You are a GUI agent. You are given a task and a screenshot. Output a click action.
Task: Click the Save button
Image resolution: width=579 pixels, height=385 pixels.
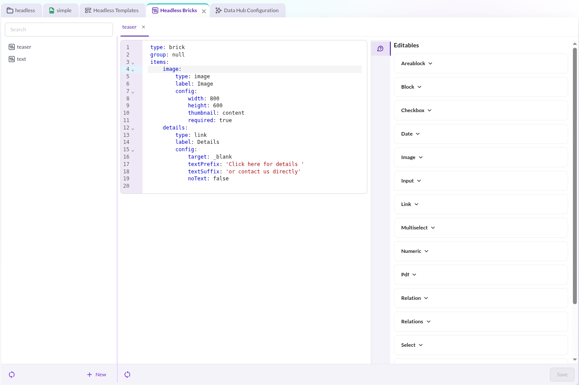(562, 375)
